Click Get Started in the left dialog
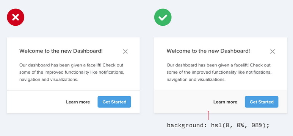 [114, 102]
